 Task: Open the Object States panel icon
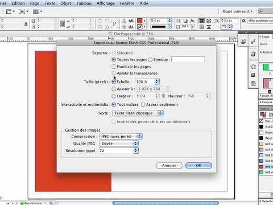pos(253,67)
